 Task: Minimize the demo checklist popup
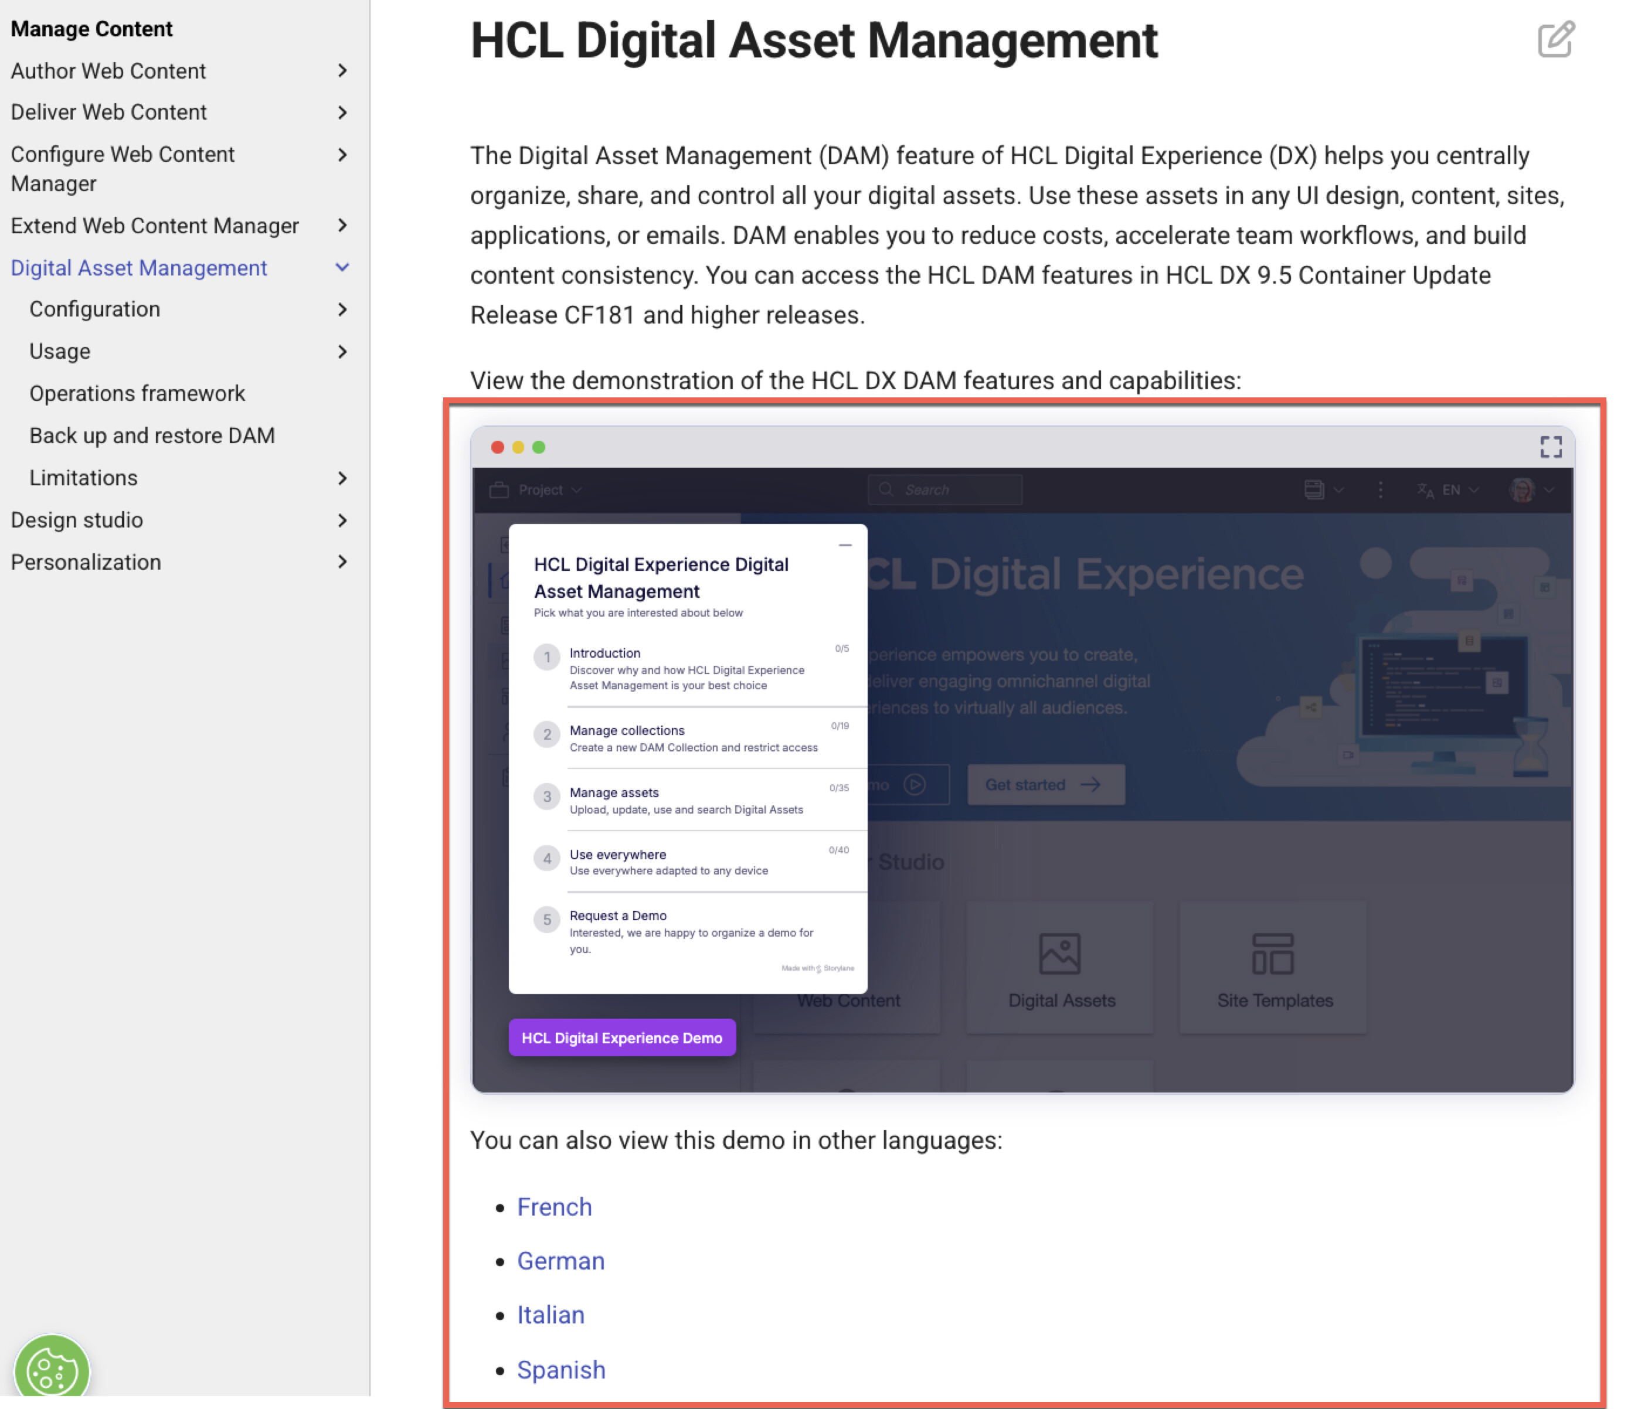[845, 546]
